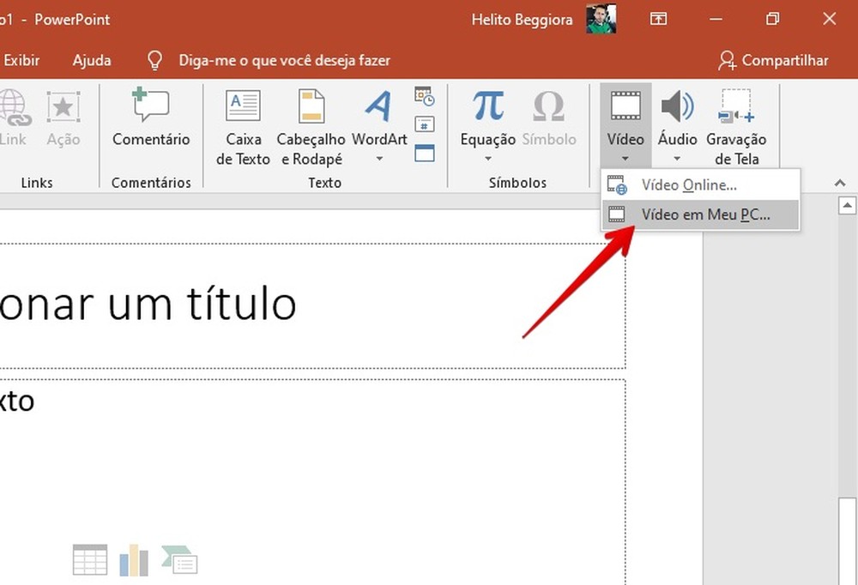Select the Símbolo insert icon
The height and width of the screenshot is (585, 858).
click(x=549, y=112)
